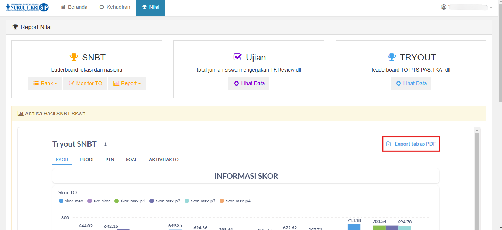This screenshot has width=502, height=230.
Task: Click the blue TRYOUT trophy icon
Action: tap(391, 57)
